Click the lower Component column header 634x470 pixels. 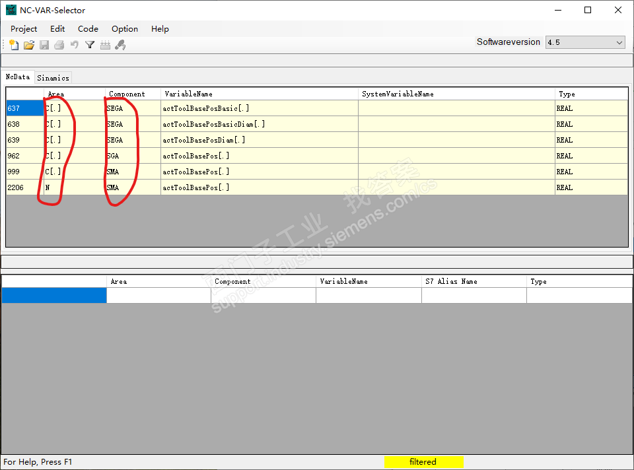pyautogui.click(x=264, y=281)
